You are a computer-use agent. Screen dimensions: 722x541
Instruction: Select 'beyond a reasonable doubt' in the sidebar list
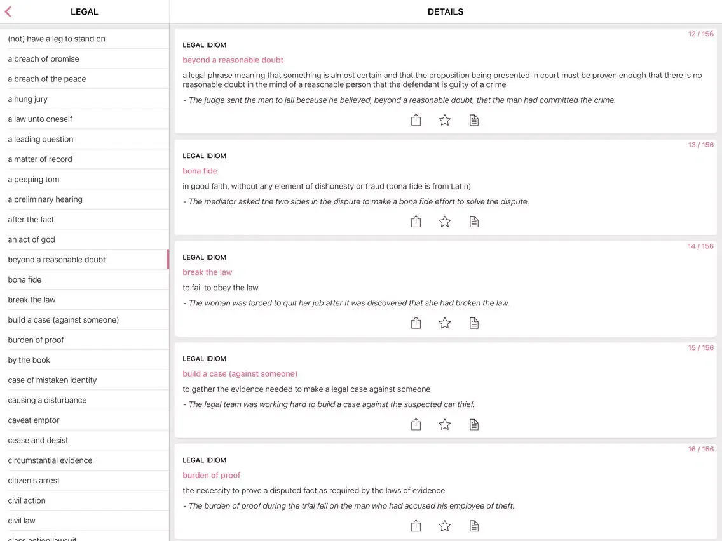85,260
